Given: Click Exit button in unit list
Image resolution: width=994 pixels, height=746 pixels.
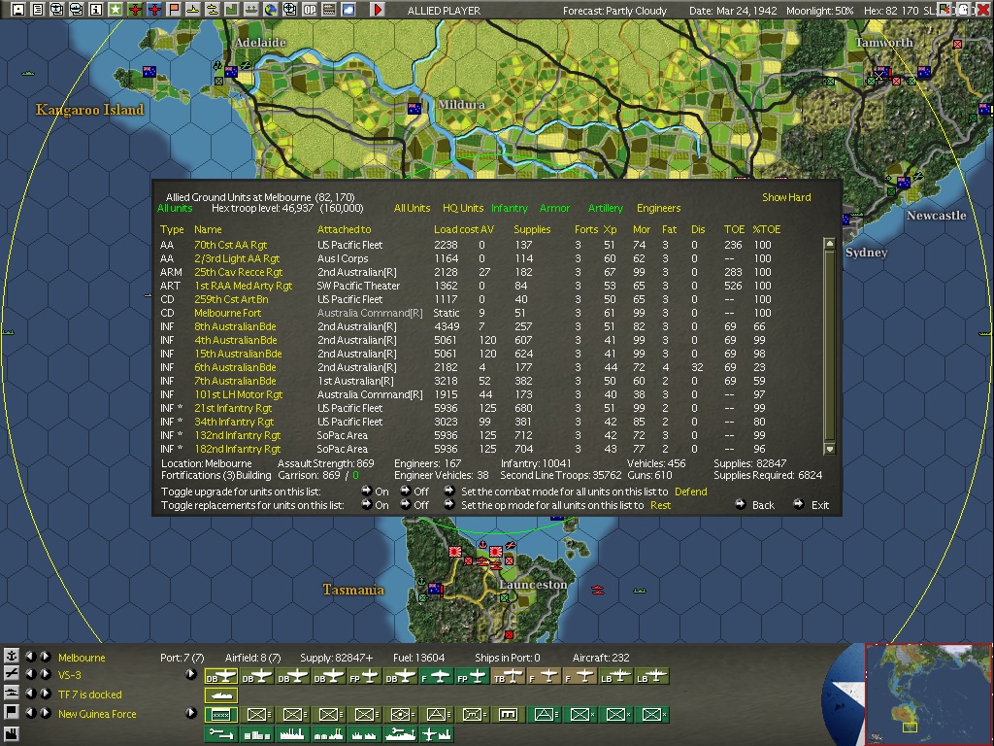Looking at the screenshot, I should click(812, 505).
